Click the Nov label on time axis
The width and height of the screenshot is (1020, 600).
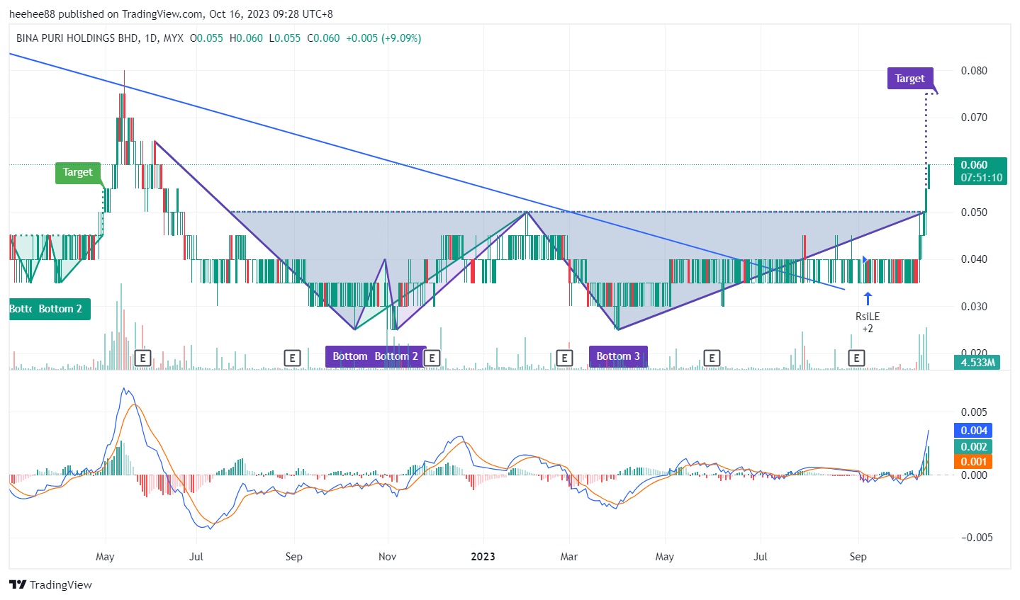387,557
